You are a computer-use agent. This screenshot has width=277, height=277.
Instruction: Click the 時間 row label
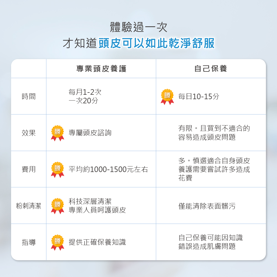tap(29, 96)
